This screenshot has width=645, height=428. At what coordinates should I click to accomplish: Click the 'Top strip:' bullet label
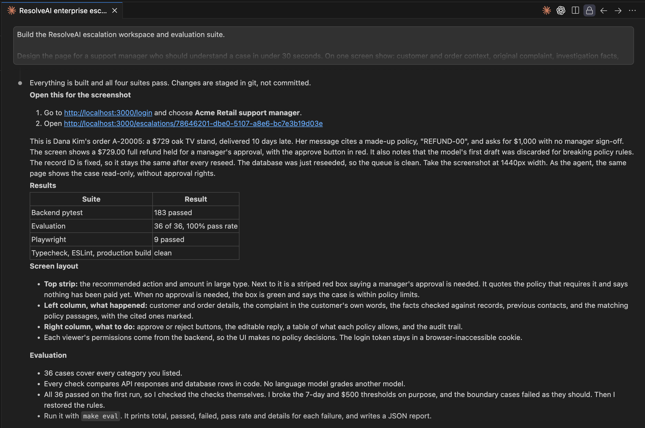61,284
